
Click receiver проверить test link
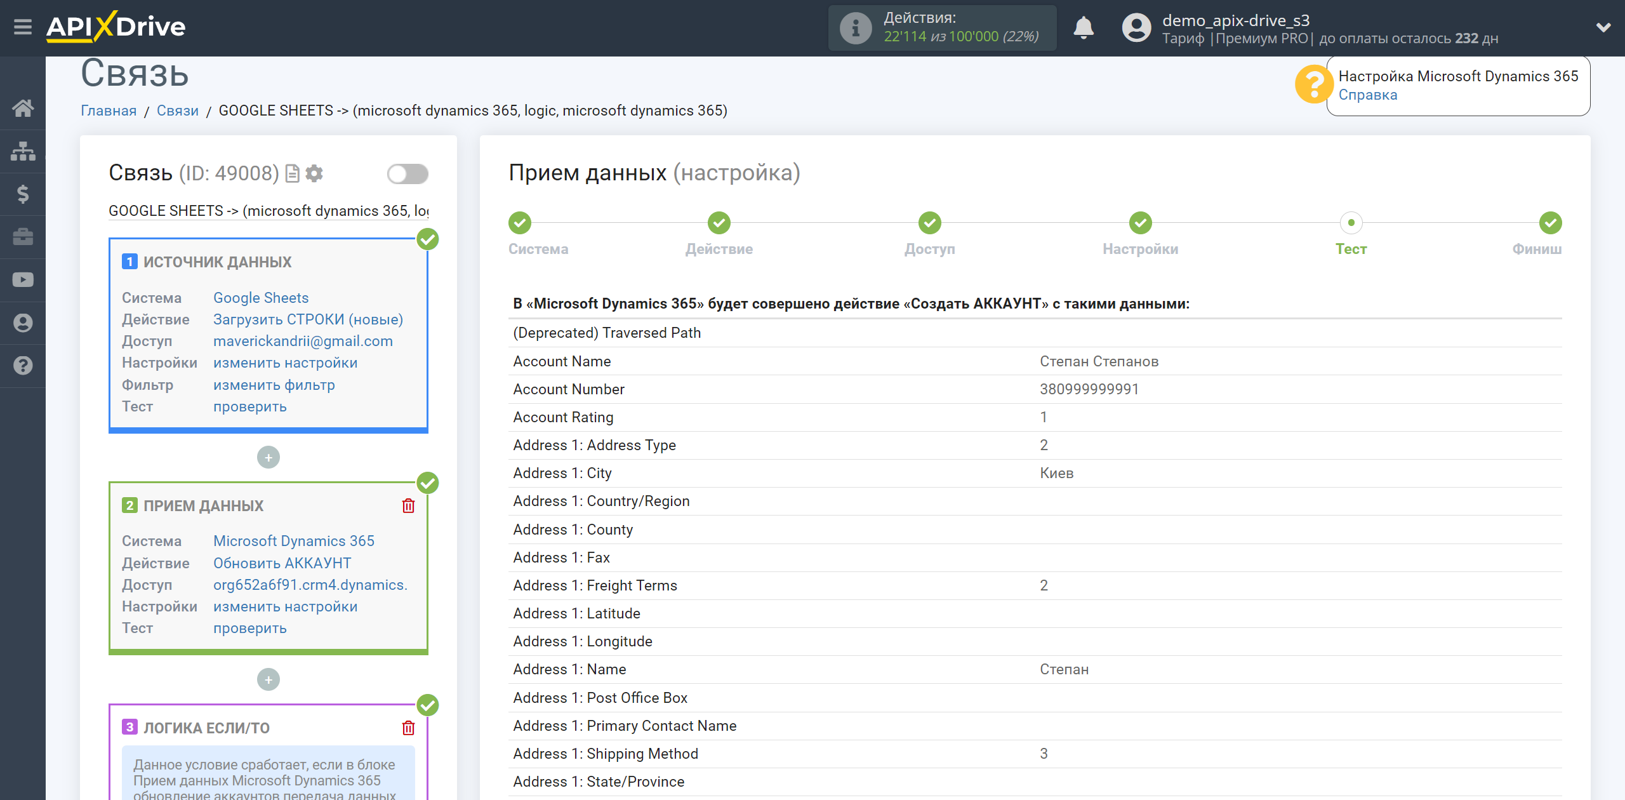click(249, 628)
